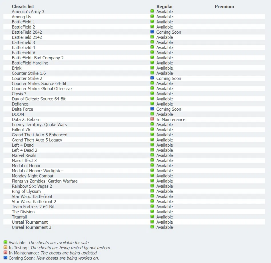The width and height of the screenshot is (271, 263).
Task: Click Grand Theft Auto 5 Legacy
Action: pos(37,140)
